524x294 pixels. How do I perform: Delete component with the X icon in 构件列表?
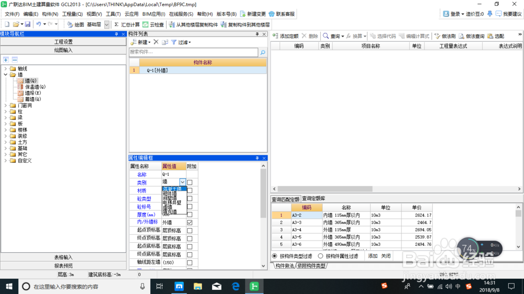tap(156, 42)
